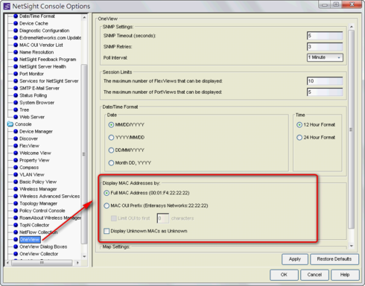The height and width of the screenshot is (286, 365).
Task: Click the settings panel vertical scrollbar
Action: click(351, 129)
